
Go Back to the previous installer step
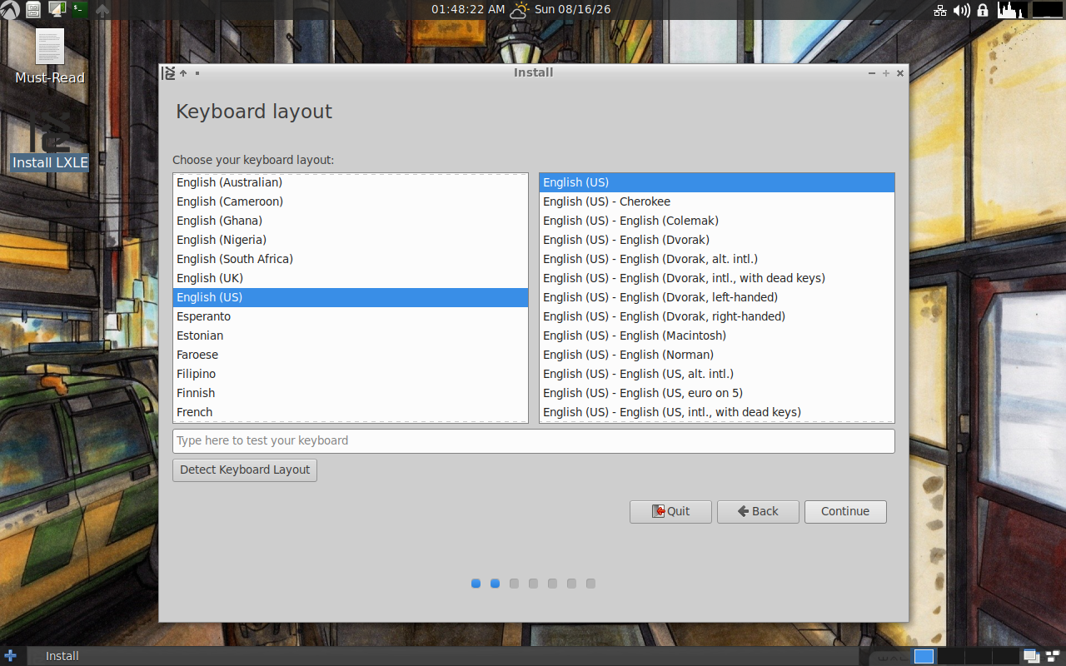(x=758, y=511)
